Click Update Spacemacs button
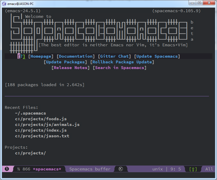The height and width of the screenshot is (180, 217). pos(157,56)
